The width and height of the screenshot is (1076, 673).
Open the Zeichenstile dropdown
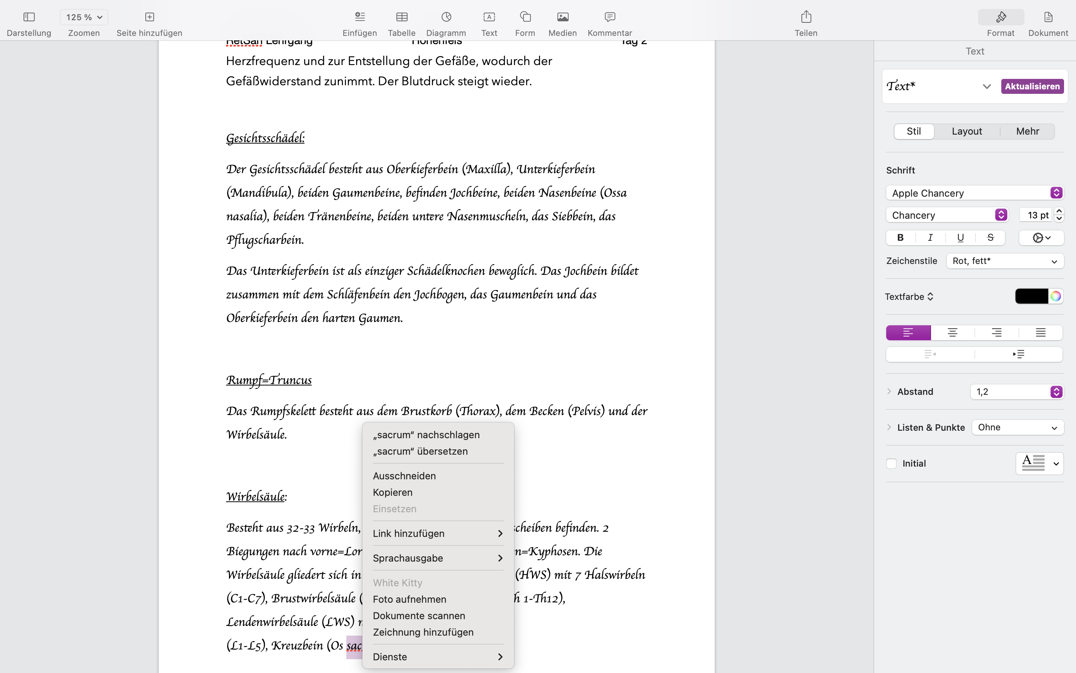(1005, 261)
